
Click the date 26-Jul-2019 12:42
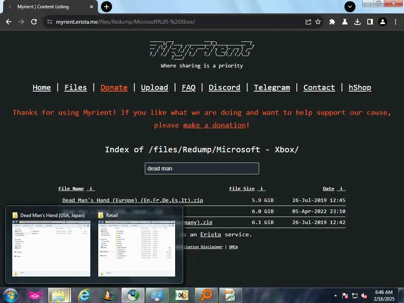pos(319,223)
